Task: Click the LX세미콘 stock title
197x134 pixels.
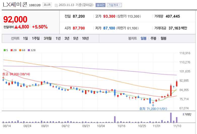Action: point(15,4)
